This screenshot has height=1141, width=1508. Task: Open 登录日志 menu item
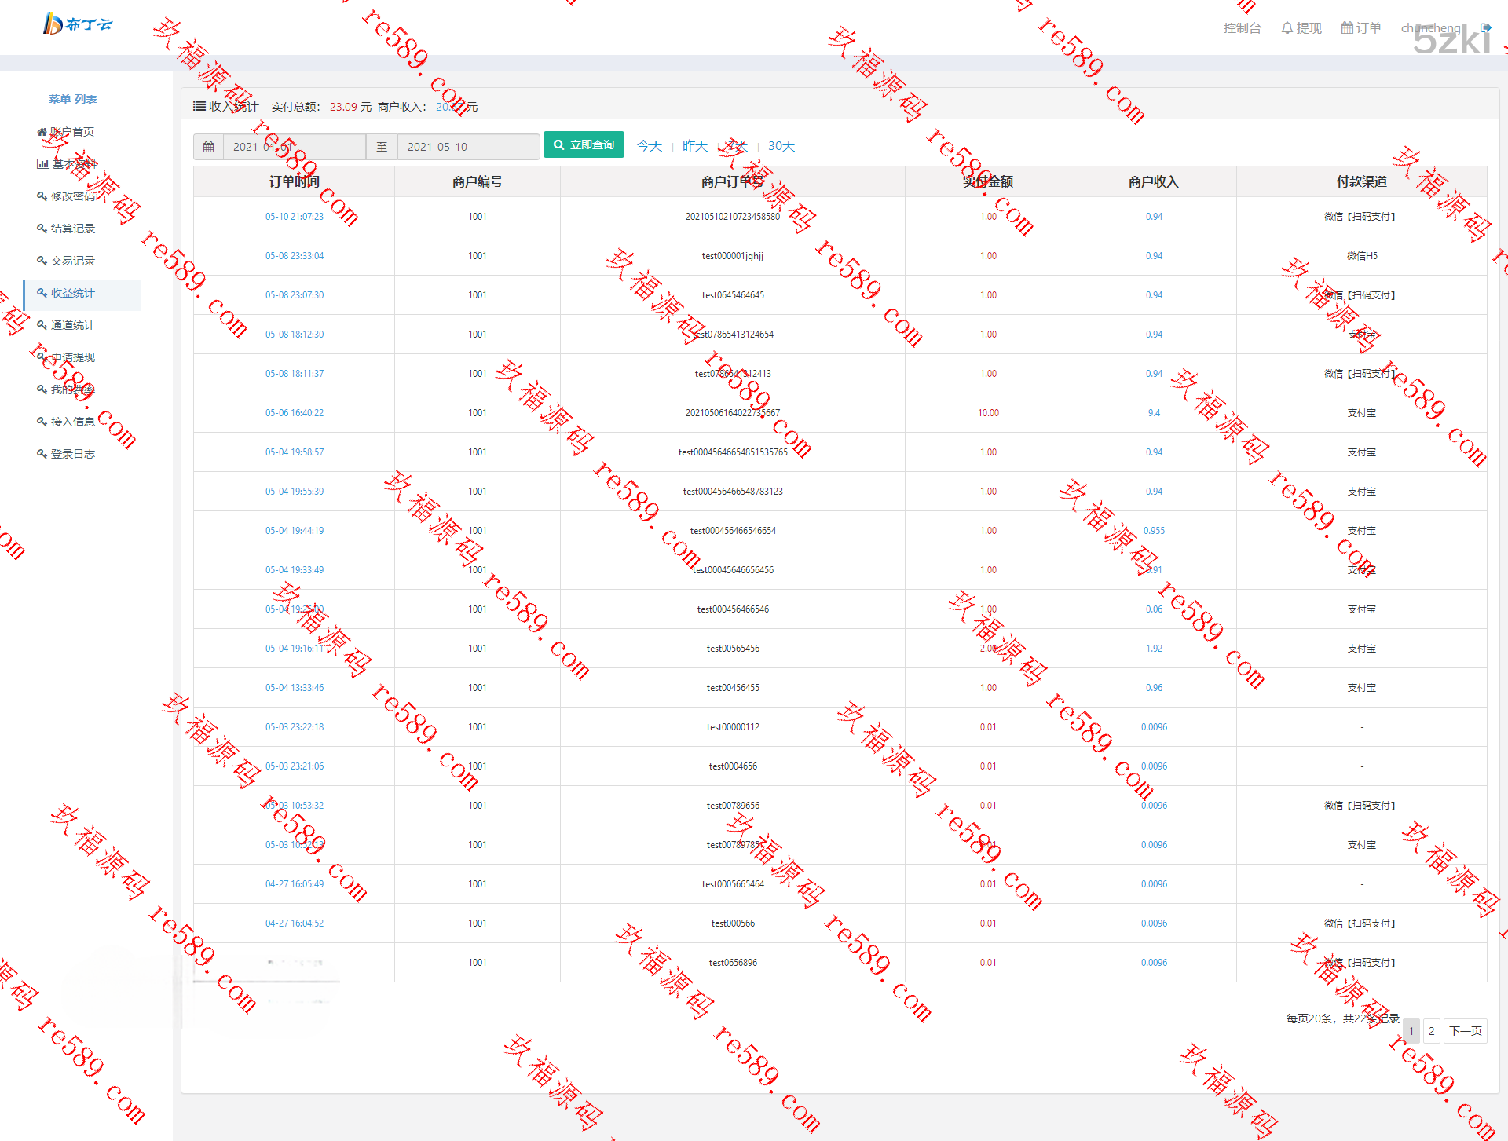coord(72,454)
